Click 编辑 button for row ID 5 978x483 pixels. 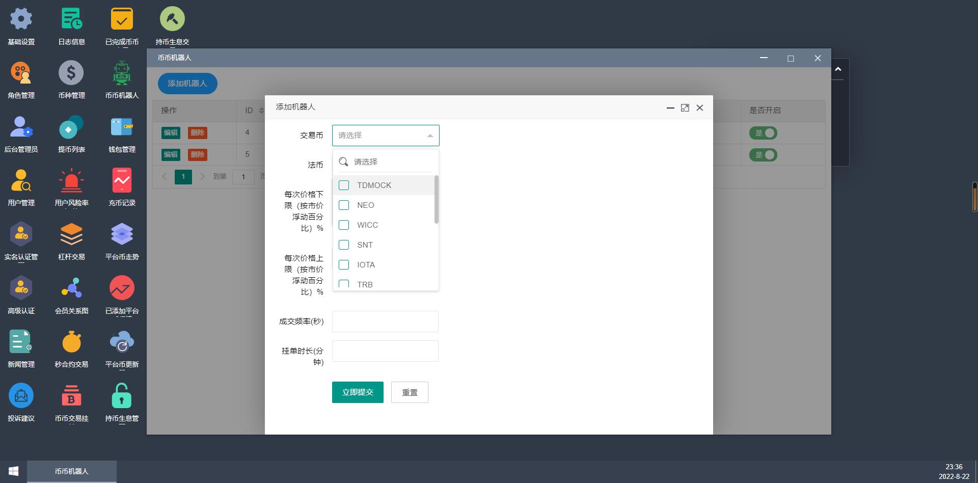coord(171,155)
